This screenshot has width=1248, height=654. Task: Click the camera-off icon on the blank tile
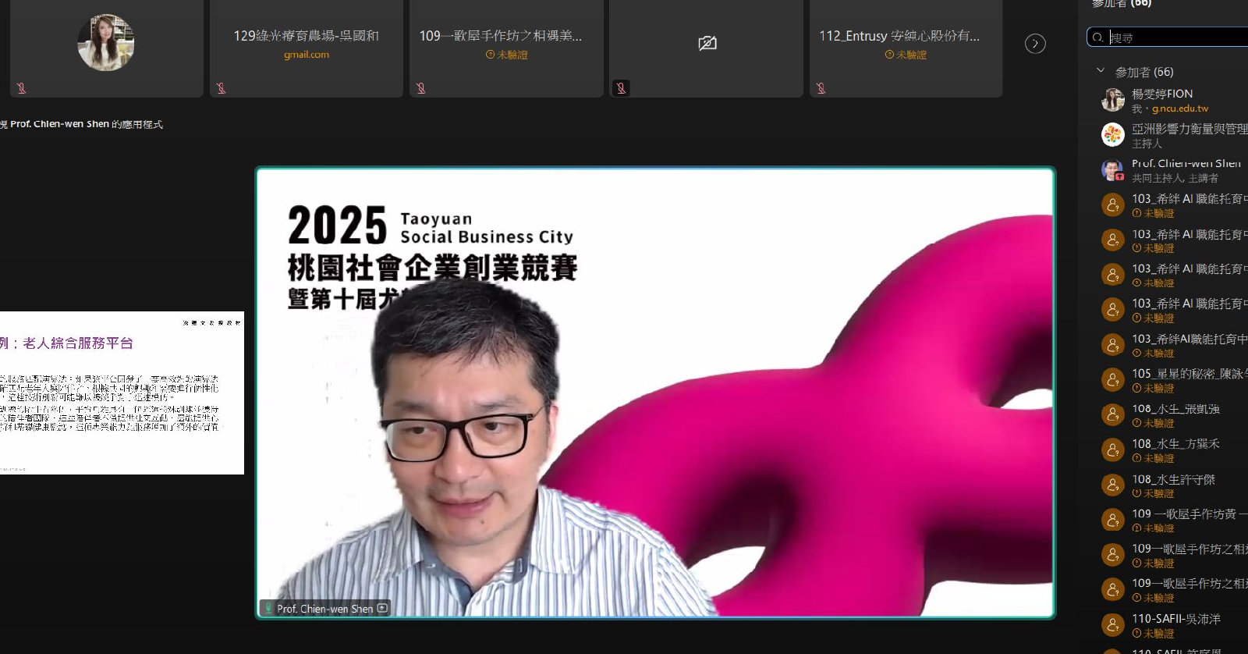click(x=707, y=44)
